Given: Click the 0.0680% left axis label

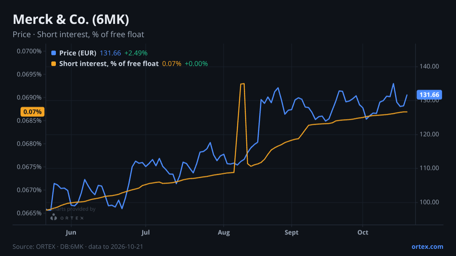Looking at the screenshot, I should click(29, 144).
